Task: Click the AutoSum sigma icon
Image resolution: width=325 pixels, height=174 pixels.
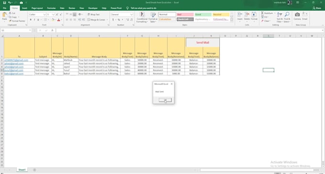Action: (262, 13)
